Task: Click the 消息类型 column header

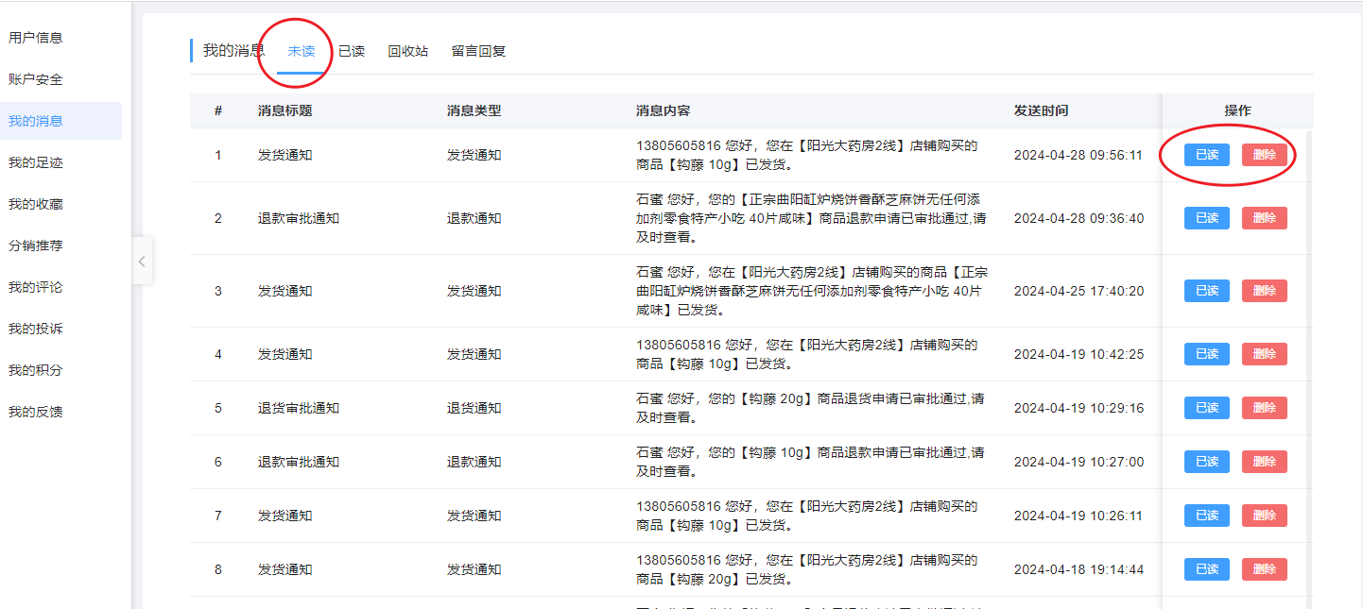Action: (x=474, y=110)
